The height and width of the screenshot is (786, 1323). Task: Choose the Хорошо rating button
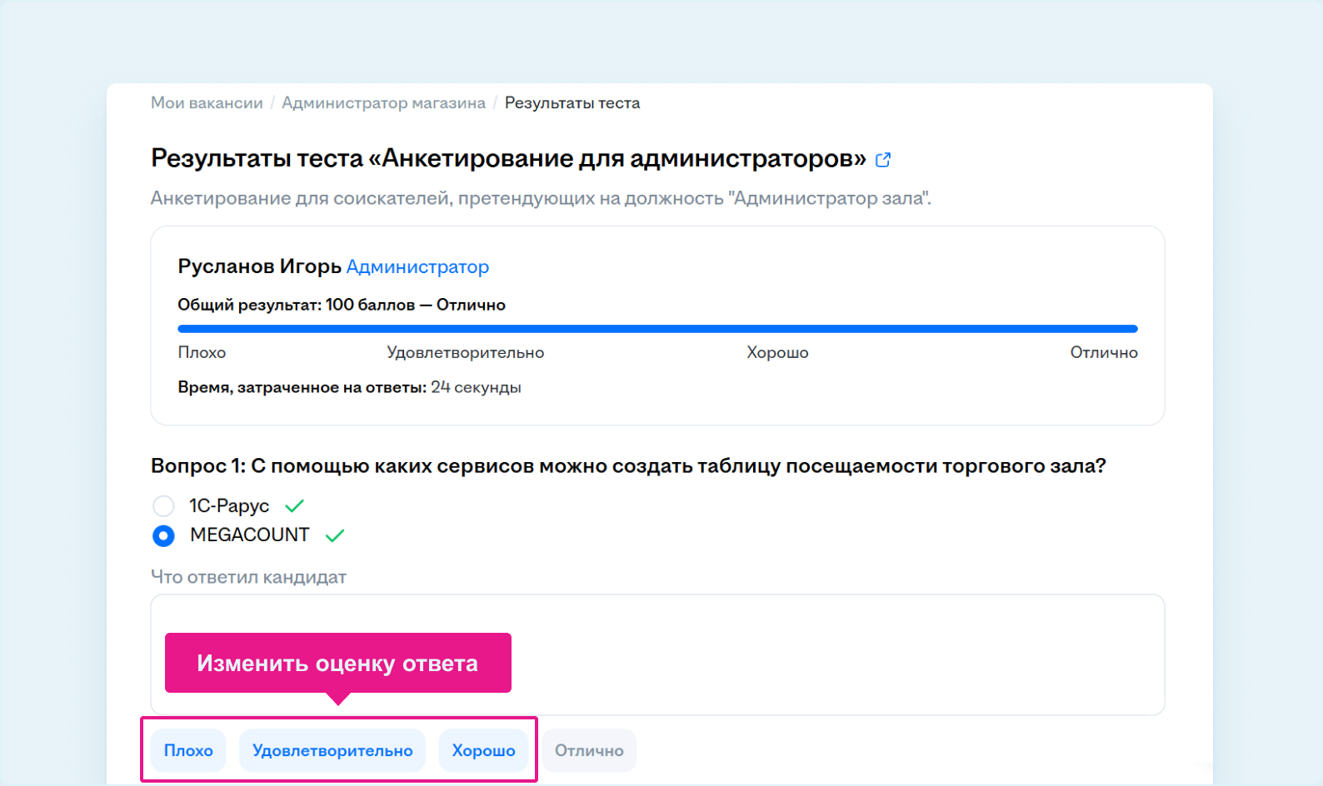(x=483, y=750)
